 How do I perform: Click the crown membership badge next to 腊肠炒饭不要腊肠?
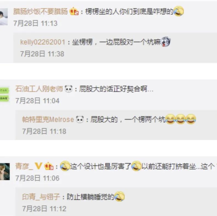pyautogui.click(x=74, y=11)
